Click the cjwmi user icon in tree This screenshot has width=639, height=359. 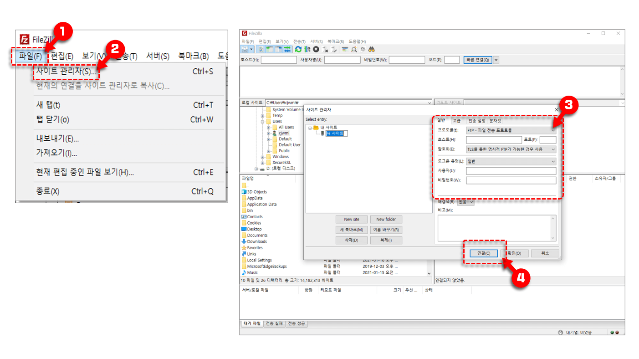pyautogui.click(x=275, y=133)
